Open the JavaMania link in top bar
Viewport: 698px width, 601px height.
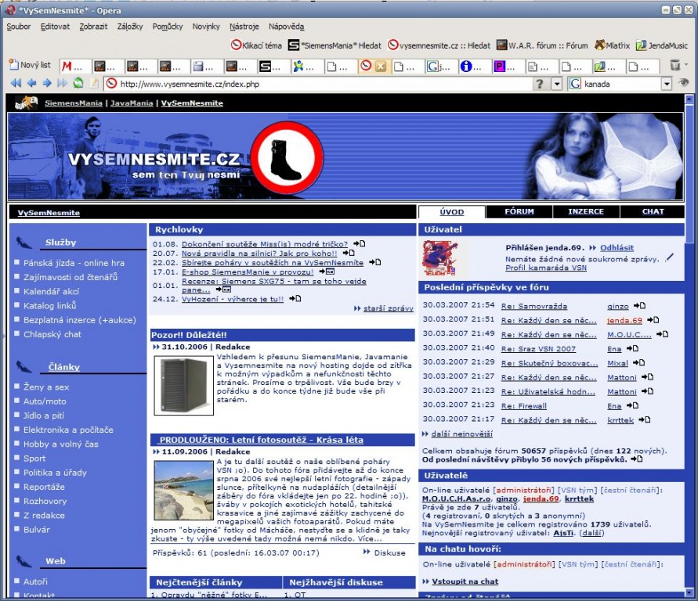pyautogui.click(x=132, y=103)
